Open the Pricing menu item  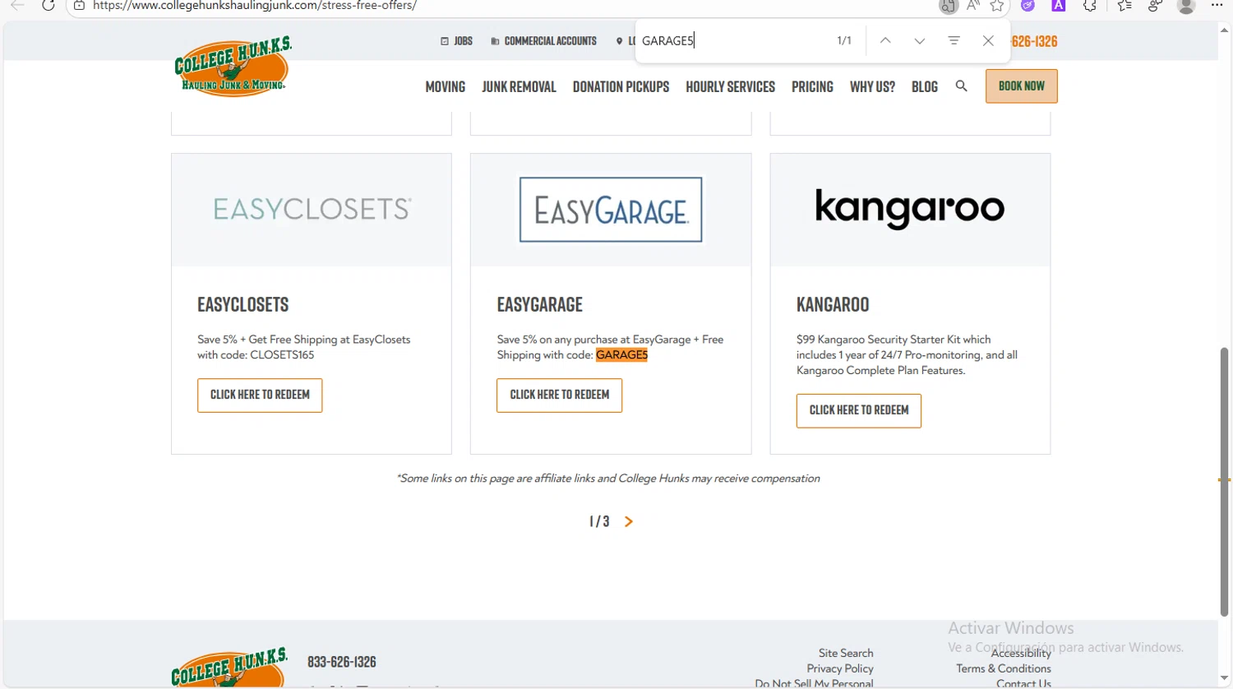click(x=812, y=86)
